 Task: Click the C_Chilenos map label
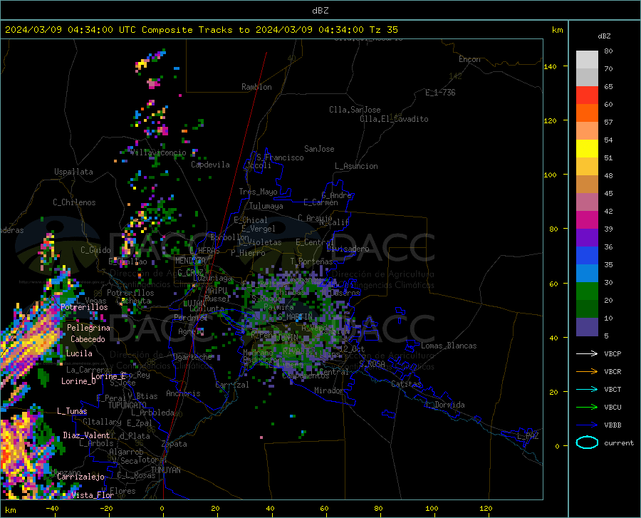click(74, 202)
